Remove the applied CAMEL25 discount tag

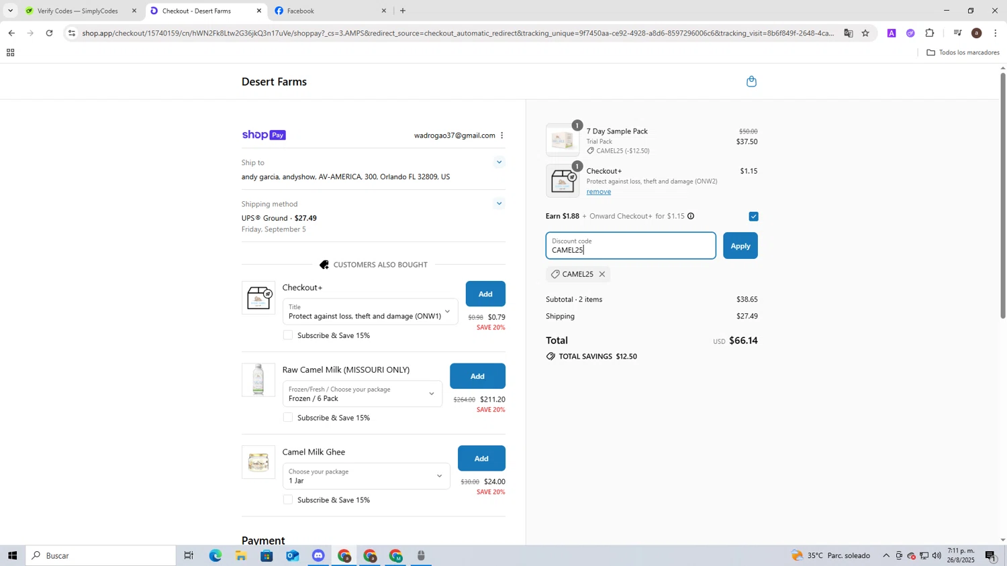click(602, 274)
